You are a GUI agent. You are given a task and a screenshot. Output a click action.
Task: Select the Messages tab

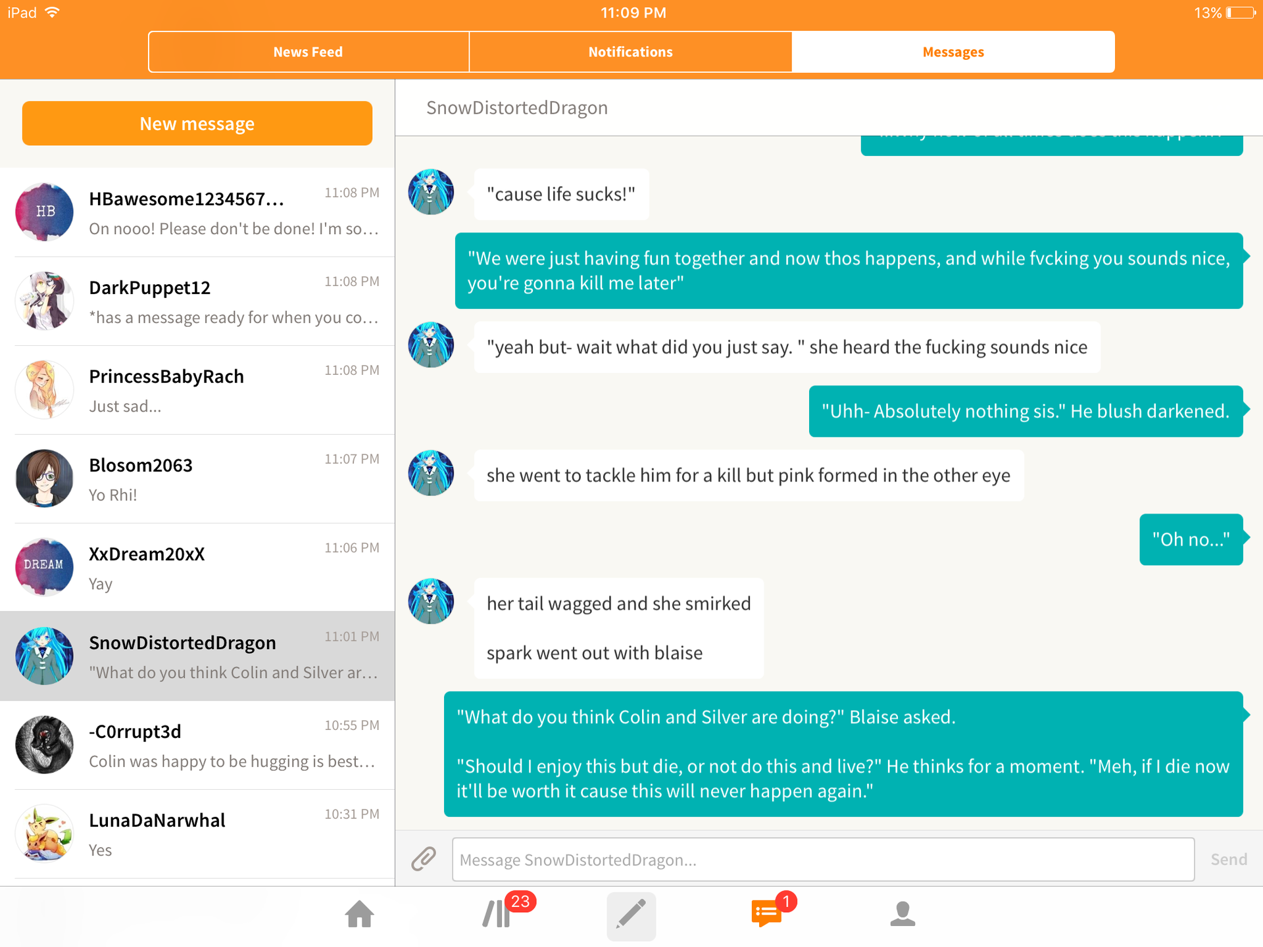pyautogui.click(x=953, y=52)
